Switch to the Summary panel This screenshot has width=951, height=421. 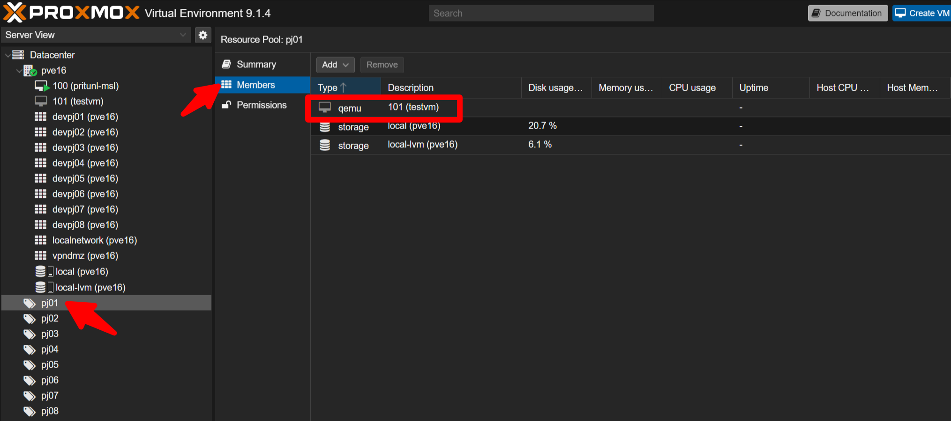point(257,64)
